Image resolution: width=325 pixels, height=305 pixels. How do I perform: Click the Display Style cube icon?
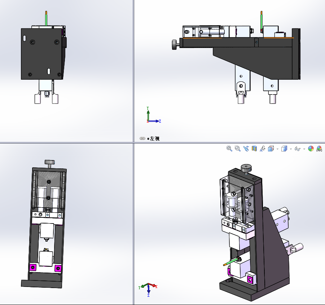pyautogui.click(x=284, y=149)
